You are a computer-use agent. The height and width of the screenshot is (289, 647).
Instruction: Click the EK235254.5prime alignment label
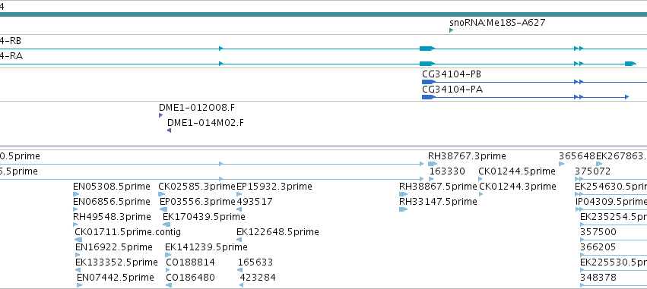pyautogui.click(x=613, y=216)
